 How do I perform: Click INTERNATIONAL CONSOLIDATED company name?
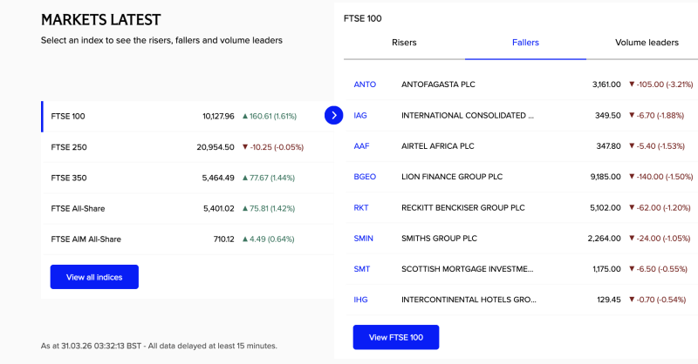[x=468, y=116]
